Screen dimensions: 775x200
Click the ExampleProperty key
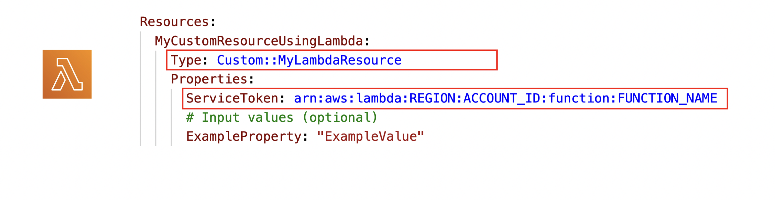pos(244,136)
